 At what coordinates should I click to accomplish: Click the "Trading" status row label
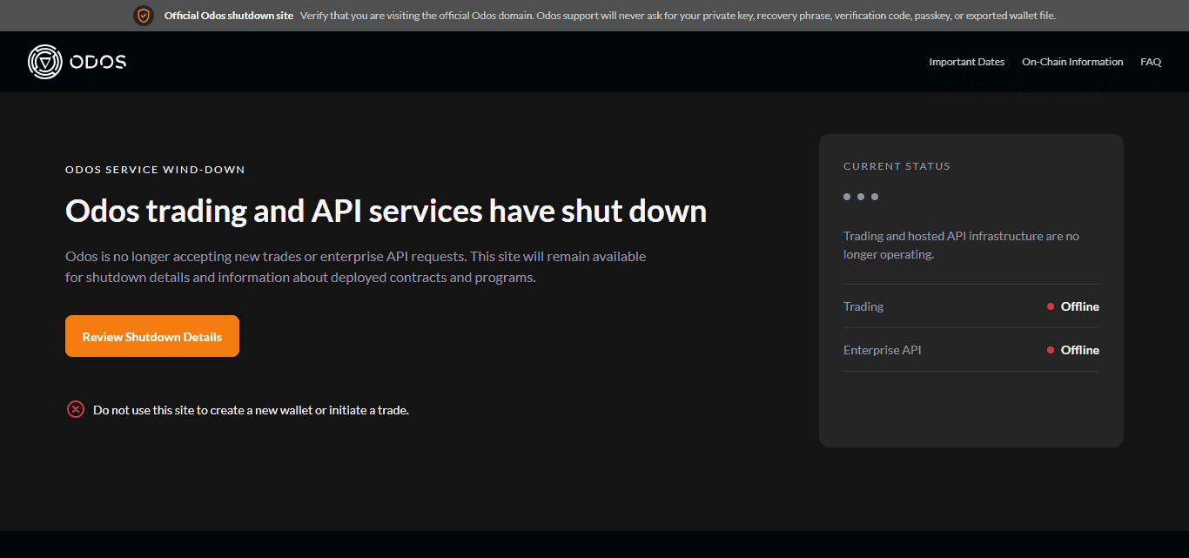tap(863, 306)
